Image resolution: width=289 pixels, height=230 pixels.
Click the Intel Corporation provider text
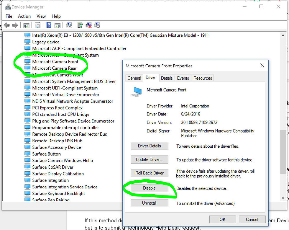(x=195, y=106)
